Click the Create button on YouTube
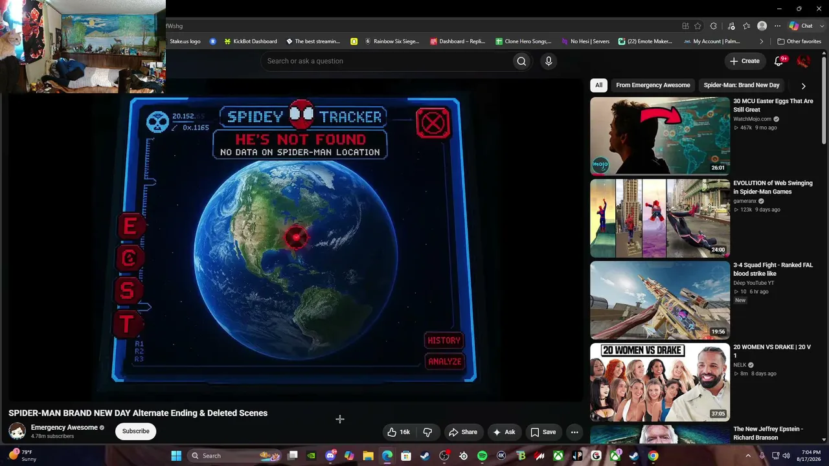This screenshot has height=466, width=829. pos(745,61)
